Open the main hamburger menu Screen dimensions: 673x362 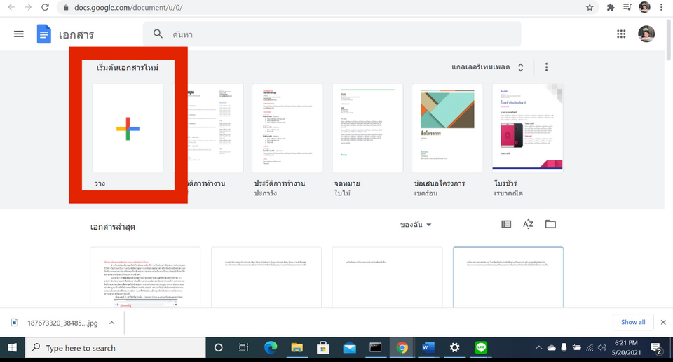coord(18,34)
